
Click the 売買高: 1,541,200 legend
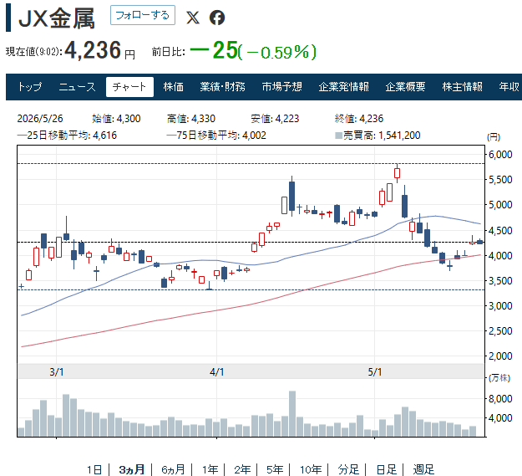coord(378,136)
